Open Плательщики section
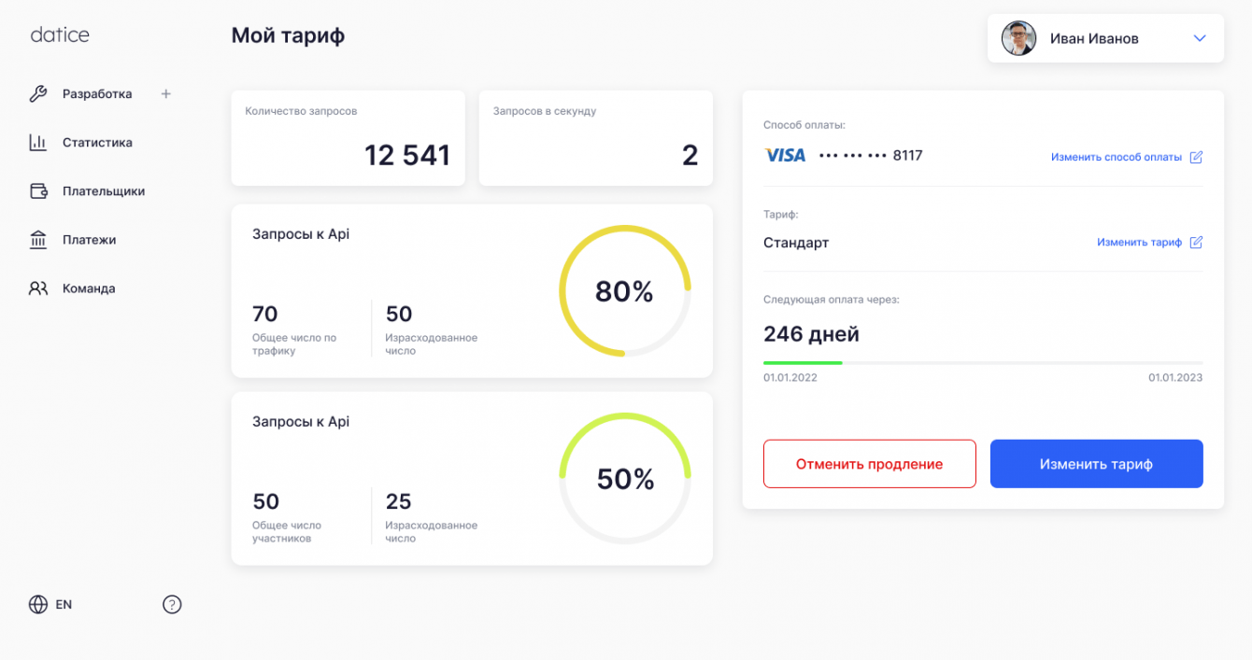This screenshot has width=1252, height=660. [x=104, y=191]
